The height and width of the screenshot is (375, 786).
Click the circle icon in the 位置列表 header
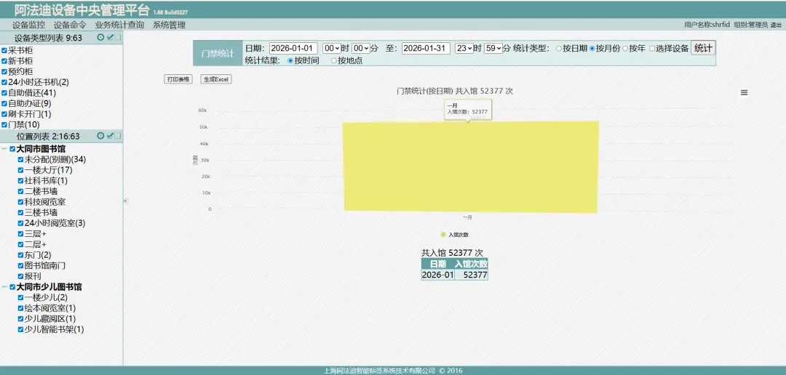click(100, 136)
